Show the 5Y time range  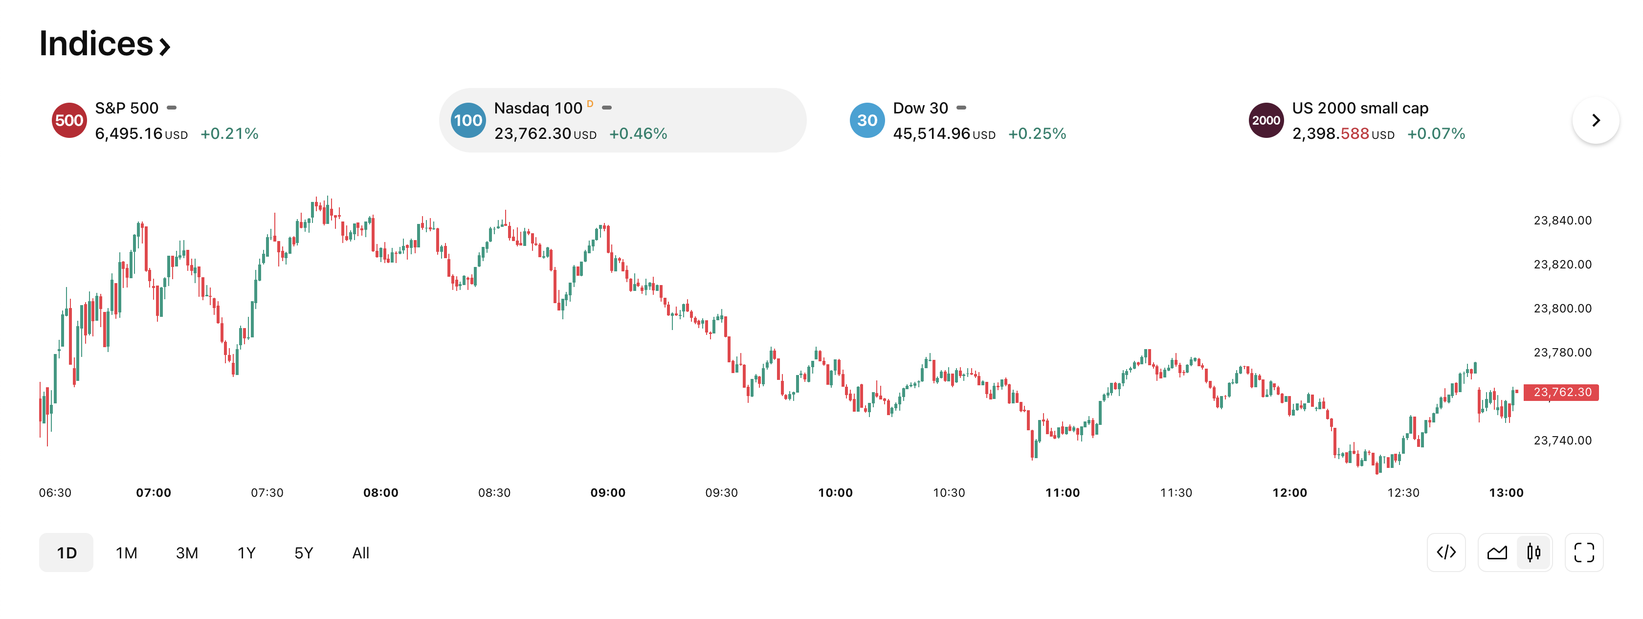point(304,553)
